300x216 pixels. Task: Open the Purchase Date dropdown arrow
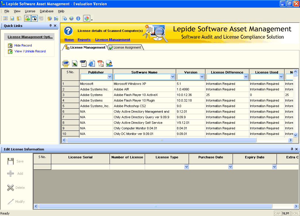coord(230,167)
